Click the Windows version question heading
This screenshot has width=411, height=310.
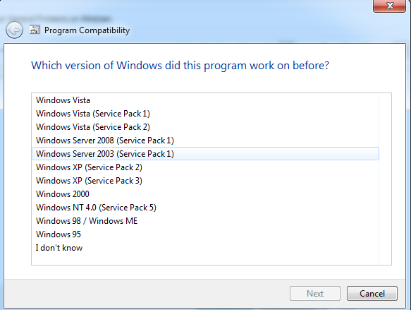tap(180, 66)
